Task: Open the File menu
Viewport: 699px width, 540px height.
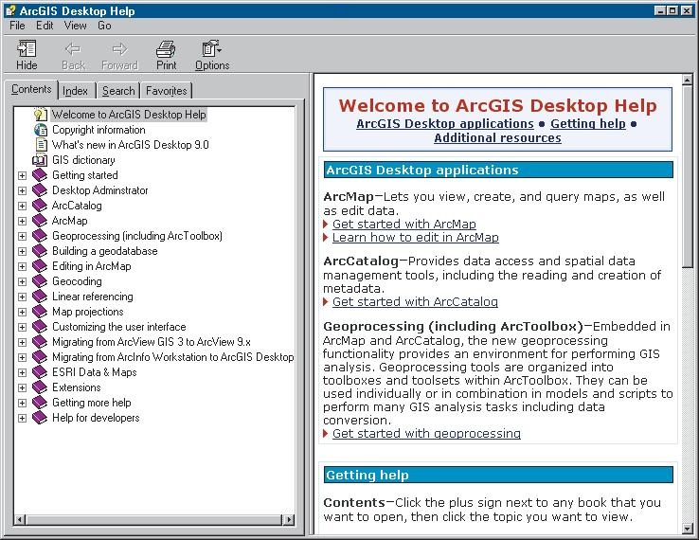Action: click(17, 26)
